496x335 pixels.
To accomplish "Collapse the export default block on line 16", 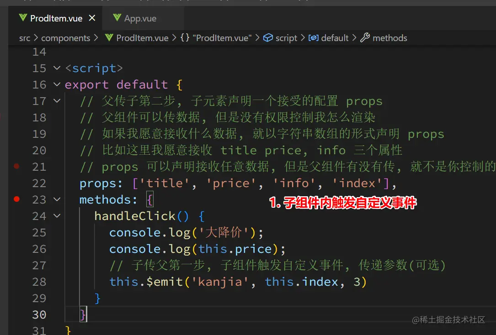I will point(56,84).
